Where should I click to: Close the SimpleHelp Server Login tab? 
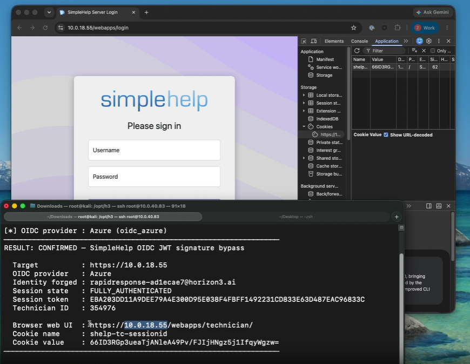click(133, 12)
